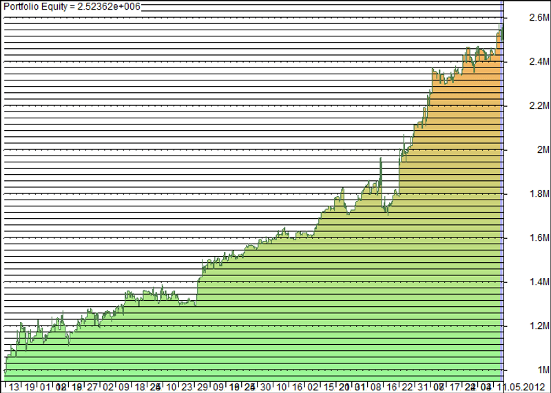Click date label 13 on time axis

14,387
